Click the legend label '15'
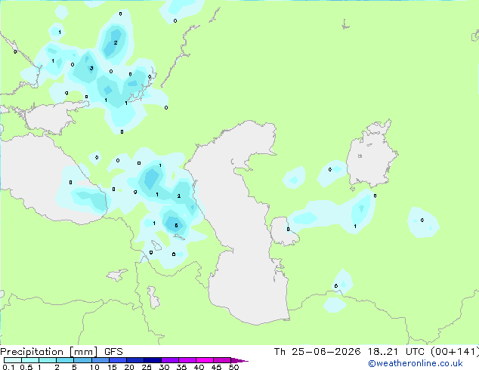 (112, 367)
